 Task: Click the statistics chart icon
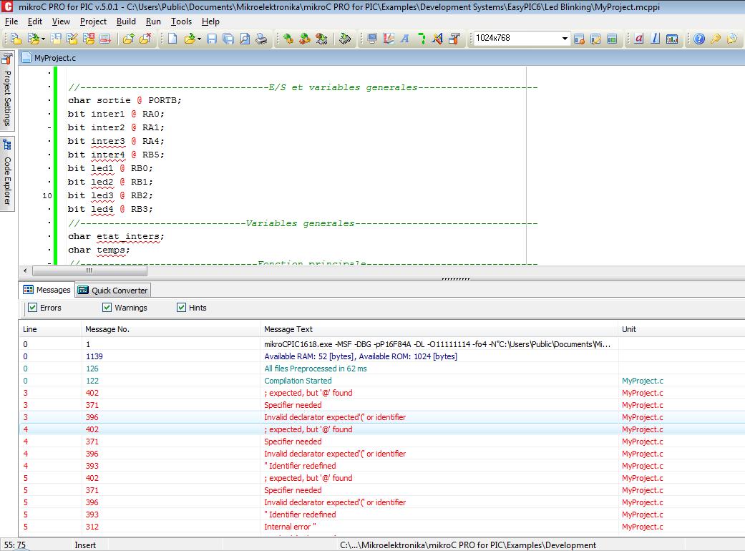[x=672, y=39]
